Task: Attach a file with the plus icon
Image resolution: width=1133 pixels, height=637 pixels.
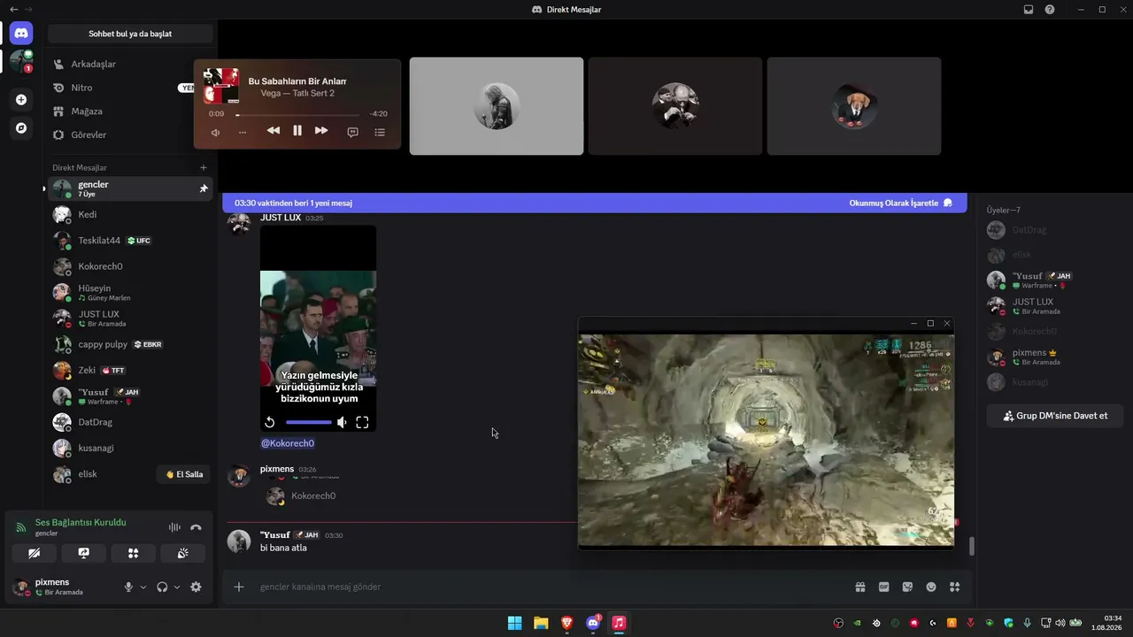Action: 239,587
